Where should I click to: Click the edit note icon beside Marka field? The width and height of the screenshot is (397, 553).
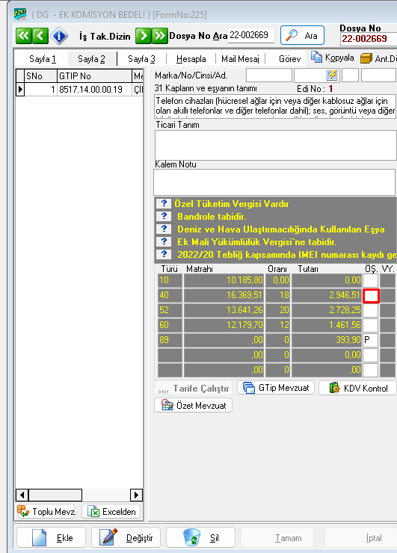(332, 75)
